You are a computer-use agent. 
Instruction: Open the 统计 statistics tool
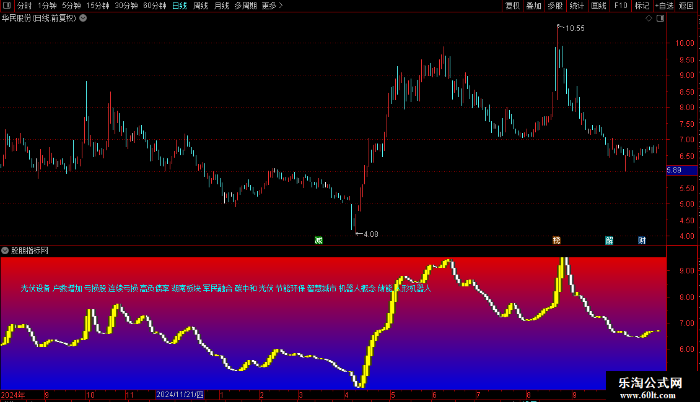click(x=577, y=6)
